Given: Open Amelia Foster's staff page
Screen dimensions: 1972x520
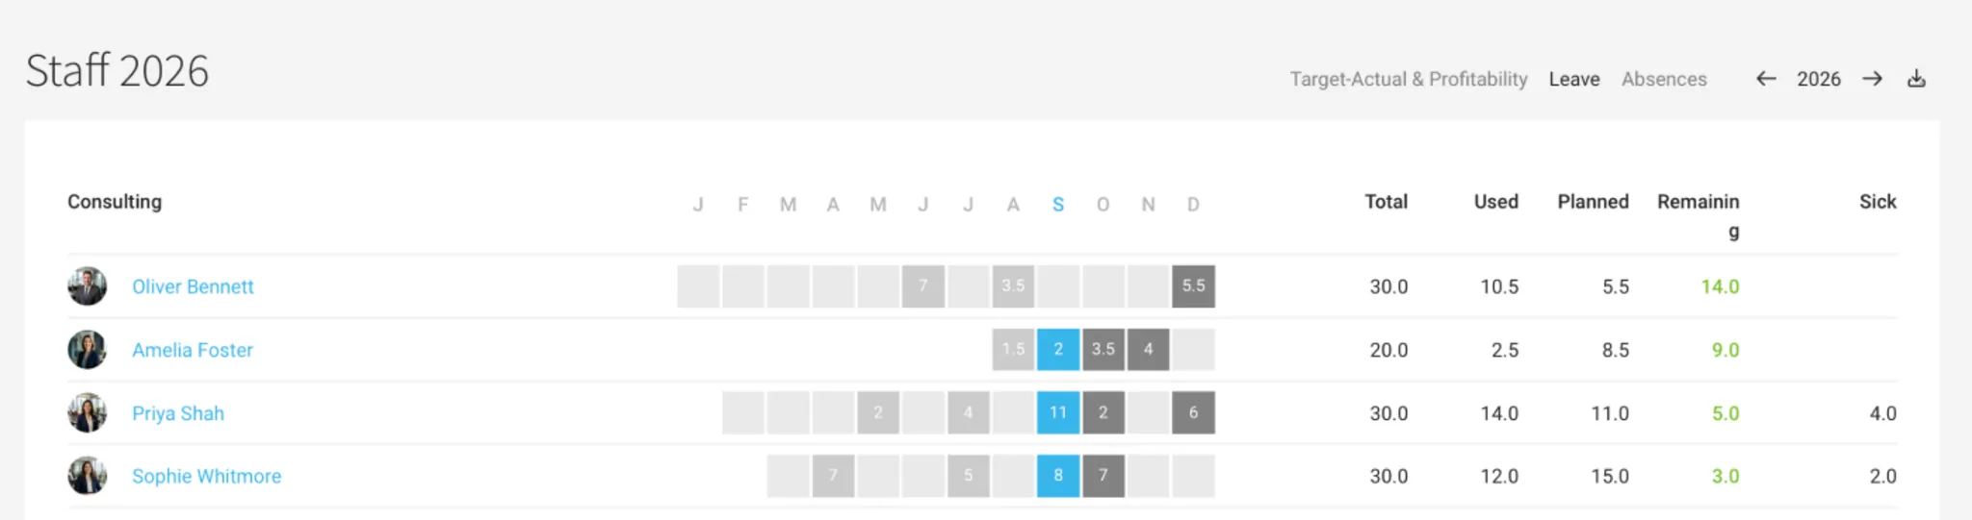Looking at the screenshot, I should click(x=193, y=350).
